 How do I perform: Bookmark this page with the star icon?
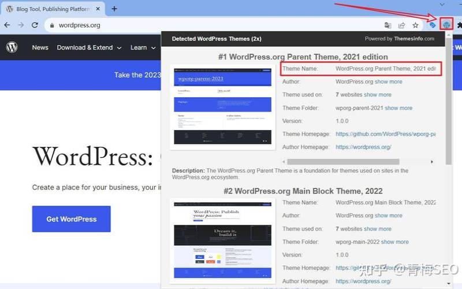[415, 25]
